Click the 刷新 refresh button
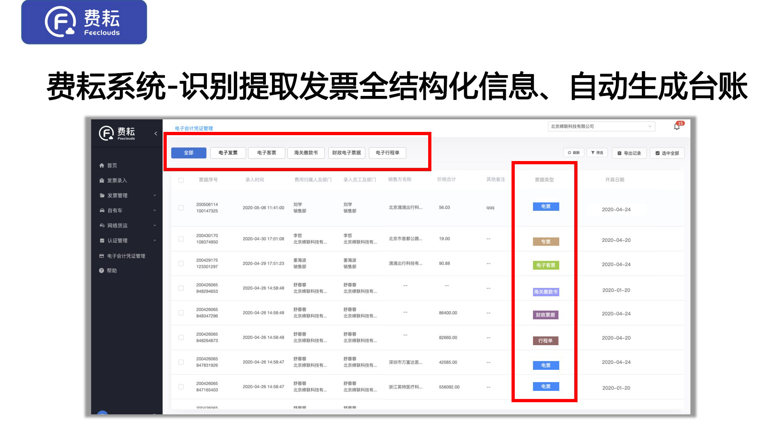 (574, 153)
